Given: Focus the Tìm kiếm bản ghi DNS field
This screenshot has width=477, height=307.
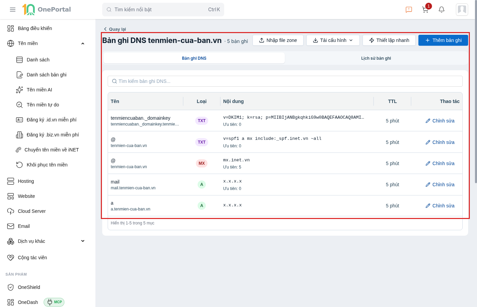Looking at the screenshot, I should pos(285,81).
